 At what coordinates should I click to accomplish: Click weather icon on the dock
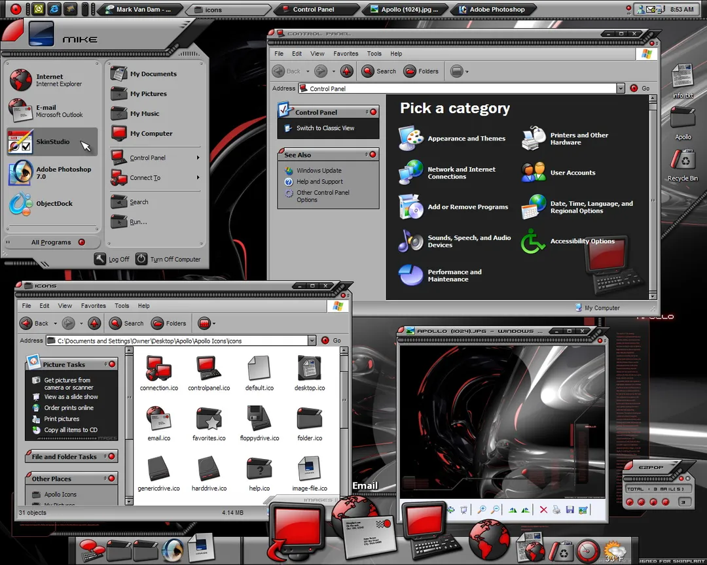tap(615, 552)
